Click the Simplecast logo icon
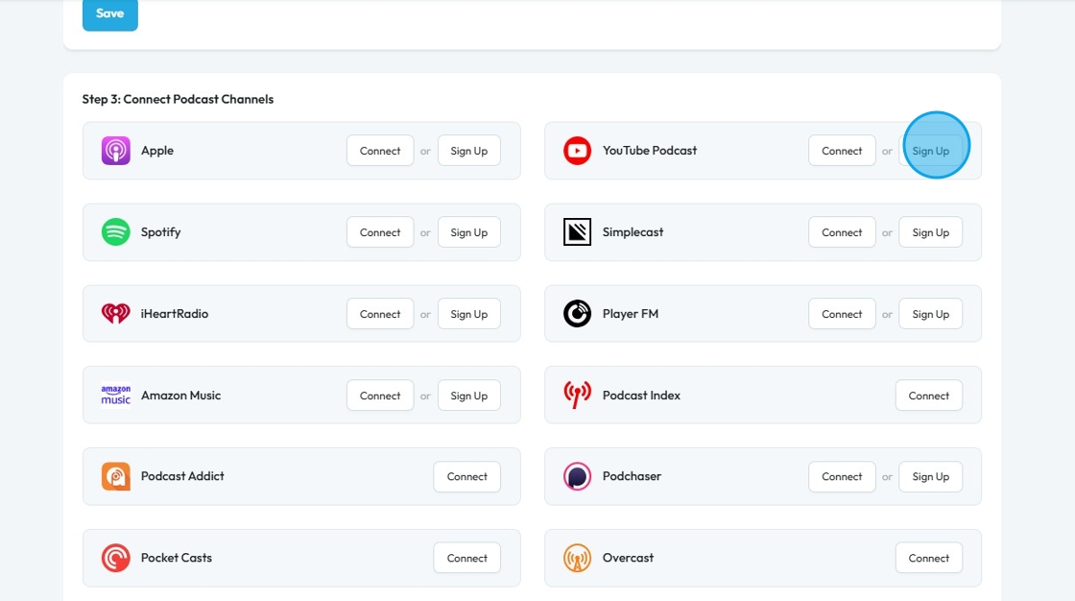 click(x=578, y=232)
